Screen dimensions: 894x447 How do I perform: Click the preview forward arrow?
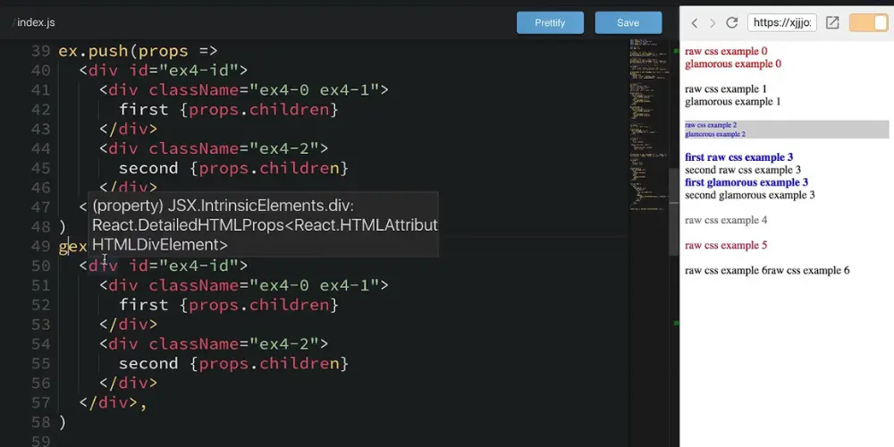pos(713,23)
